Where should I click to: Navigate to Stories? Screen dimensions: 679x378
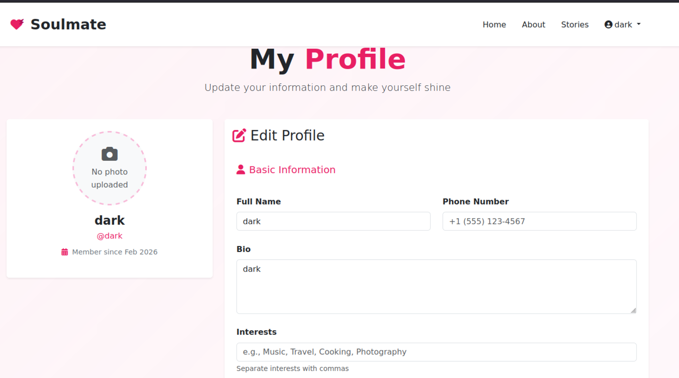click(x=575, y=25)
